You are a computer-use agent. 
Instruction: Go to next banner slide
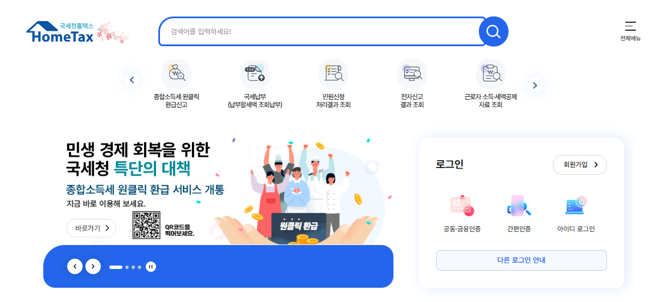[x=93, y=267]
